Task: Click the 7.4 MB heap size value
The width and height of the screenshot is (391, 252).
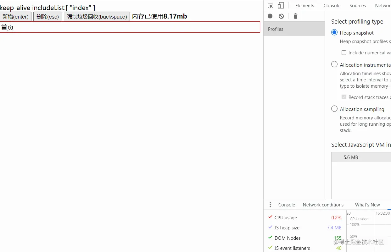Action: [x=334, y=228]
